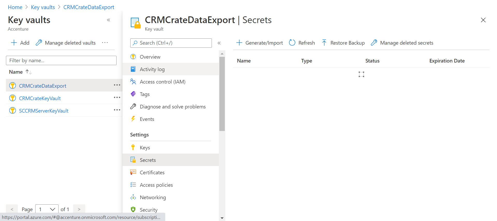Open the Events menu item

coord(171,119)
